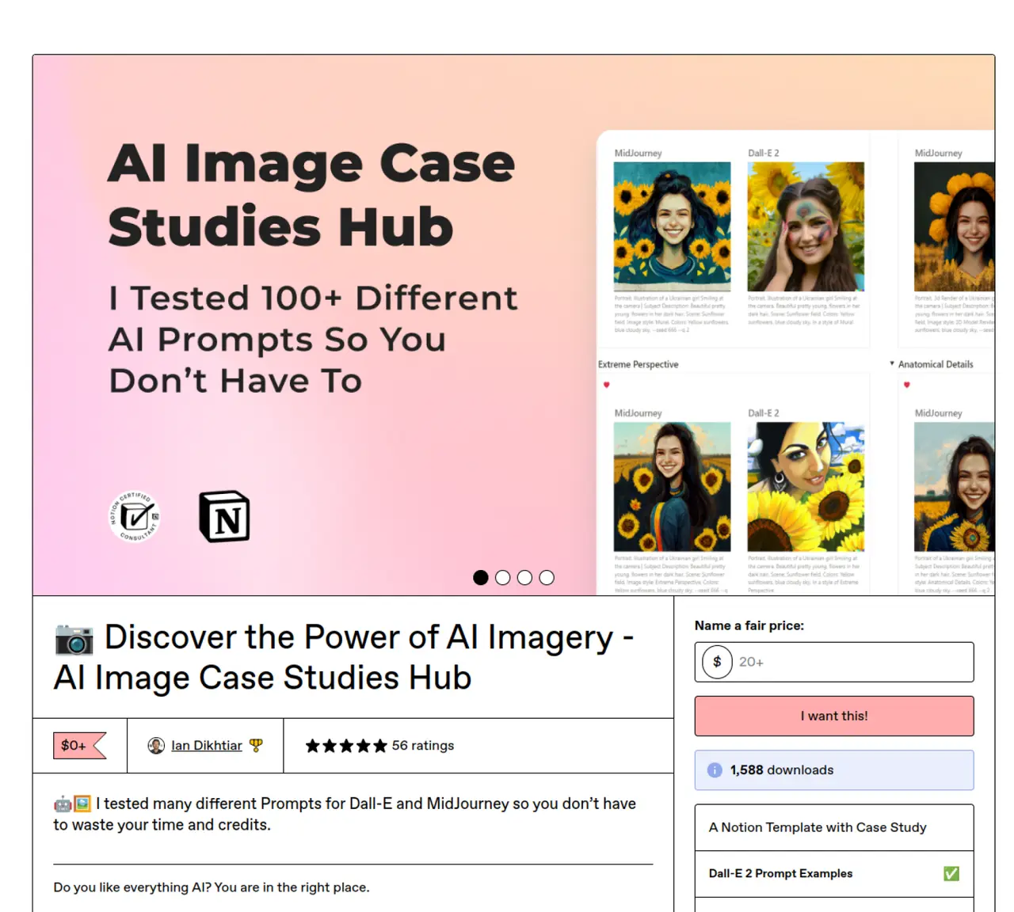Click the camera emoji in the title
The height and width of the screenshot is (912, 1014).
pyautogui.click(x=74, y=639)
